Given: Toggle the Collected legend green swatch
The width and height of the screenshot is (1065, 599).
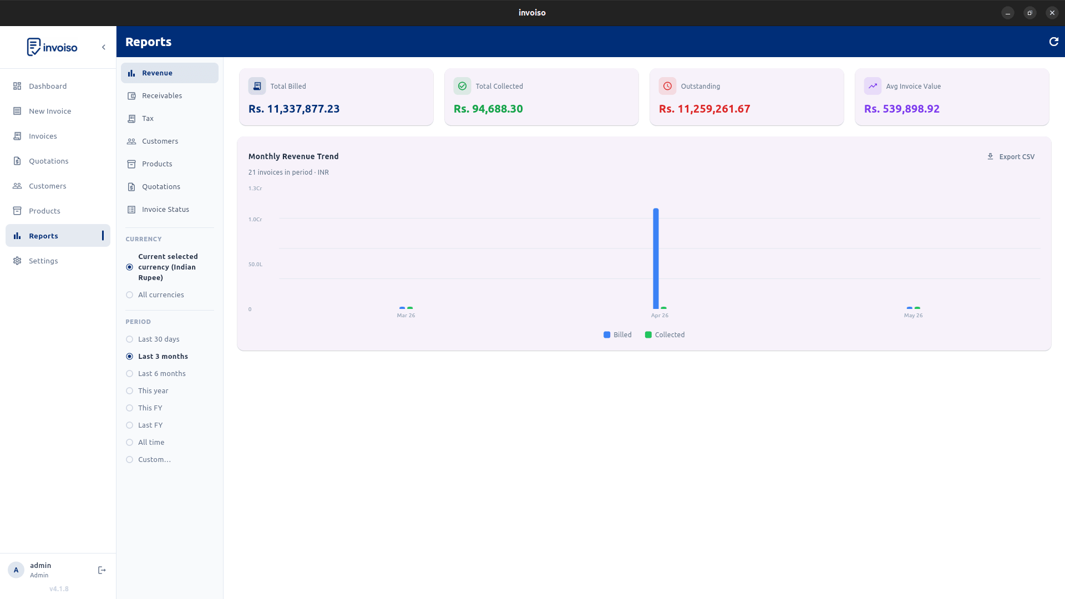Looking at the screenshot, I should point(648,335).
